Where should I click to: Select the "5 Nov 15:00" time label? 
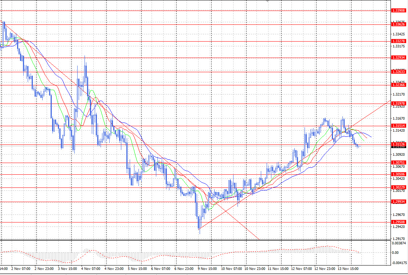click(x=137, y=268)
